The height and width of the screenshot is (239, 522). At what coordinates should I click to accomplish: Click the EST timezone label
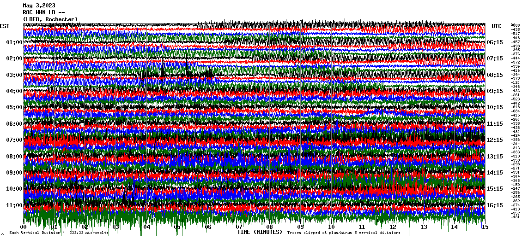[x=5, y=26]
